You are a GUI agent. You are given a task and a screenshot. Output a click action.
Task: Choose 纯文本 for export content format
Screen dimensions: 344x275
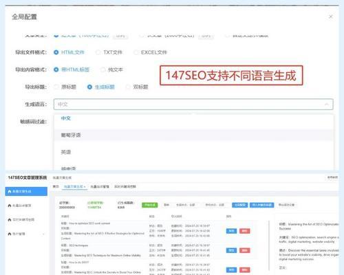click(103, 69)
